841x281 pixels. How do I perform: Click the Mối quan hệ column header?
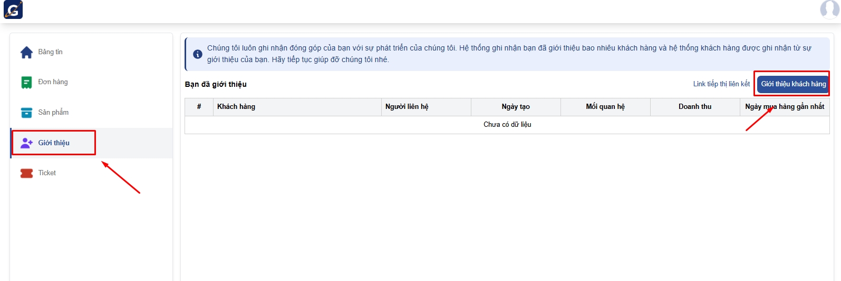tap(605, 107)
